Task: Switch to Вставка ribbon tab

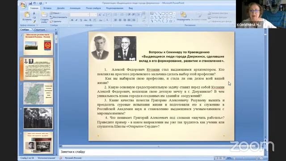Action: (47, 8)
